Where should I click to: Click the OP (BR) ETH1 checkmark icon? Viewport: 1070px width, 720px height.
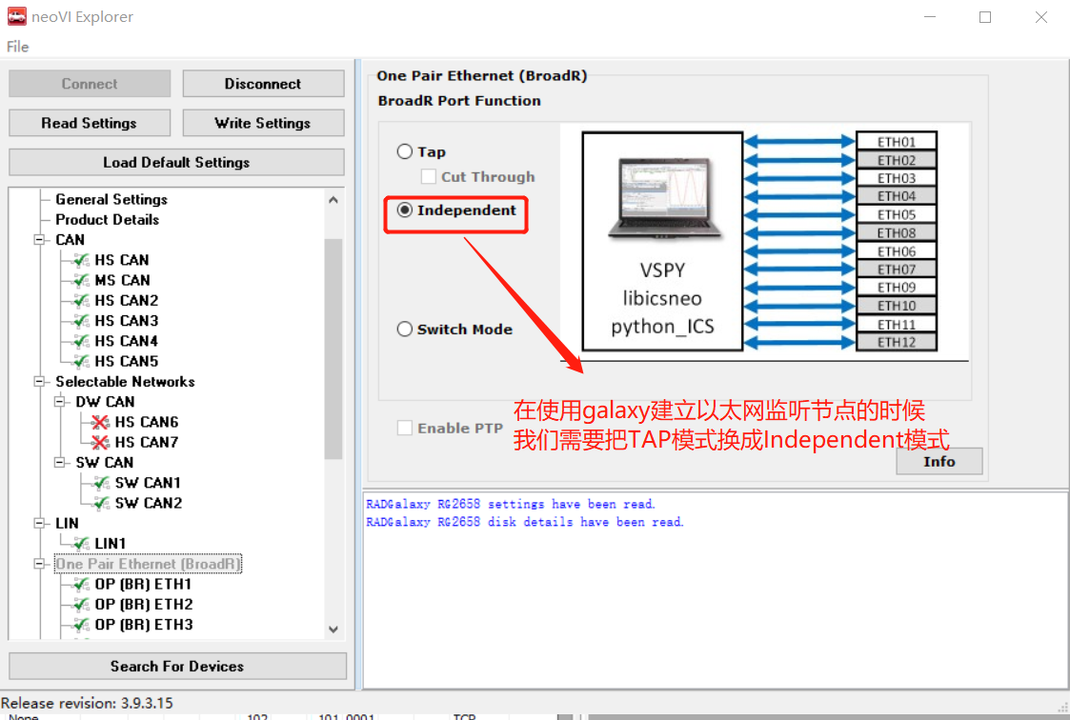point(81,585)
